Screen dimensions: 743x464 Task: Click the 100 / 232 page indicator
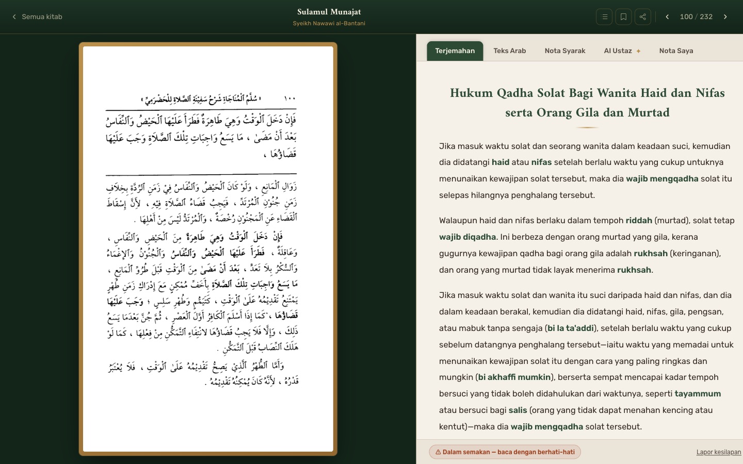[x=696, y=16]
